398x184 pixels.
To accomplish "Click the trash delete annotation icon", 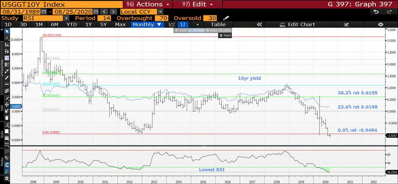I will (7, 118).
